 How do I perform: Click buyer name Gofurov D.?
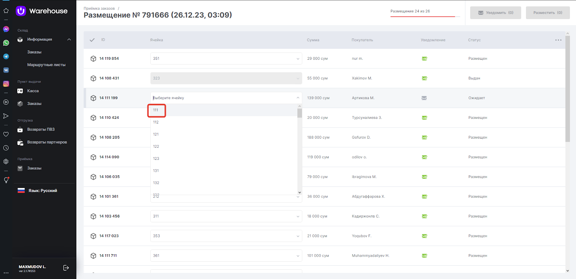click(x=361, y=138)
